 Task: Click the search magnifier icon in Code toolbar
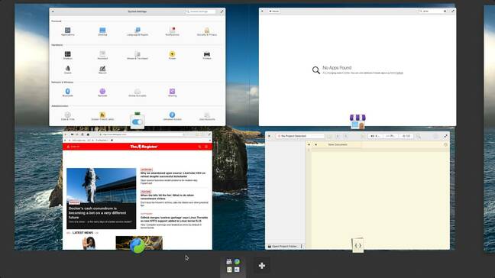pos(419,136)
